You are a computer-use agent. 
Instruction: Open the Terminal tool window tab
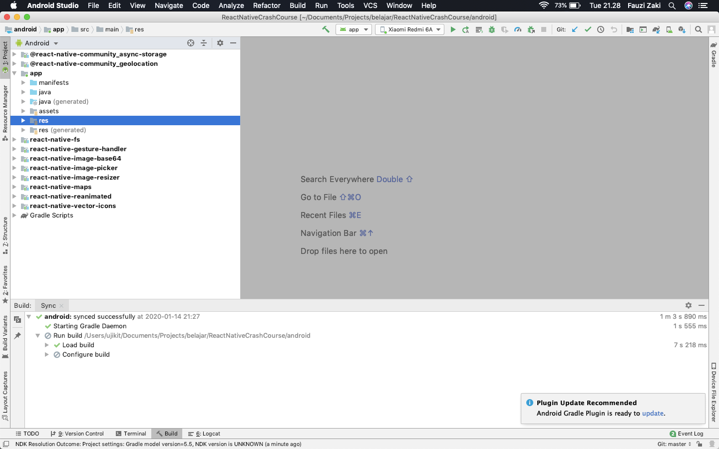[131, 434]
